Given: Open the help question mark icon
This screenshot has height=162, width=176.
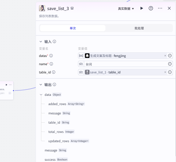Looking at the screenshot, I should 151,8.
